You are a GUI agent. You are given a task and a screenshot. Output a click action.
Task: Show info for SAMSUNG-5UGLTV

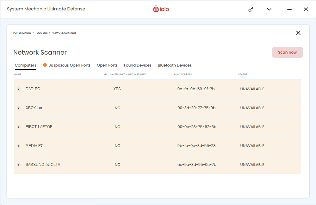(19, 164)
